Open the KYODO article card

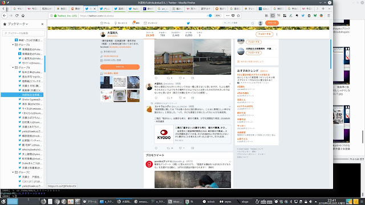pos(193,134)
